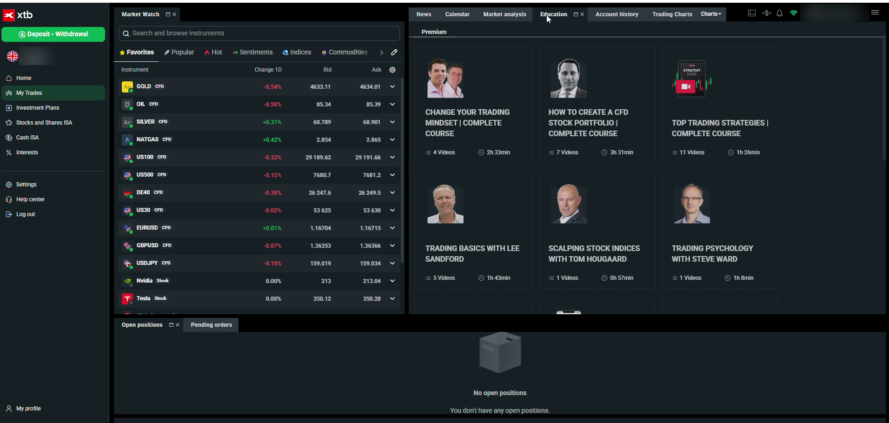Select the Hot instruments category
Image resolution: width=889 pixels, height=423 pixels.
click(x=213, y=53)
